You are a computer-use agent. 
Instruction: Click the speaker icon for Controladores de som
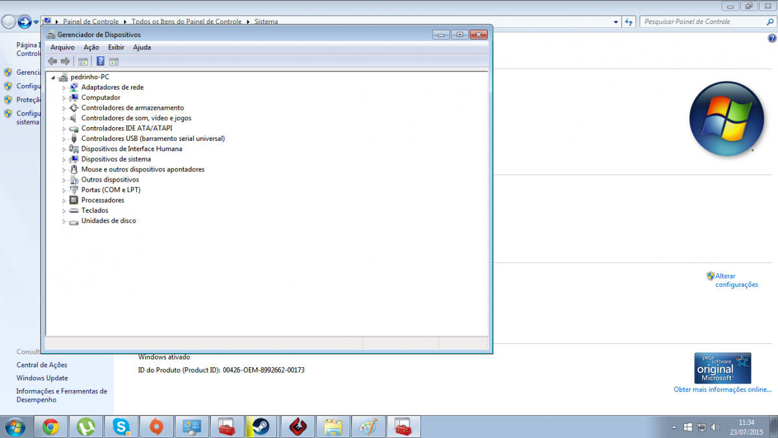(74, 118)
